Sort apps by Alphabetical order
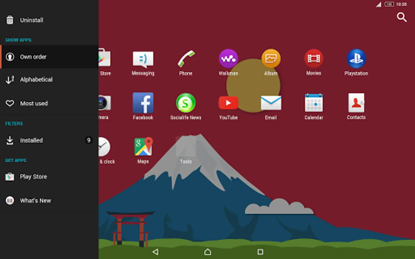The height and width of the screenshot is (259, 415). click(x=49, y=80)
